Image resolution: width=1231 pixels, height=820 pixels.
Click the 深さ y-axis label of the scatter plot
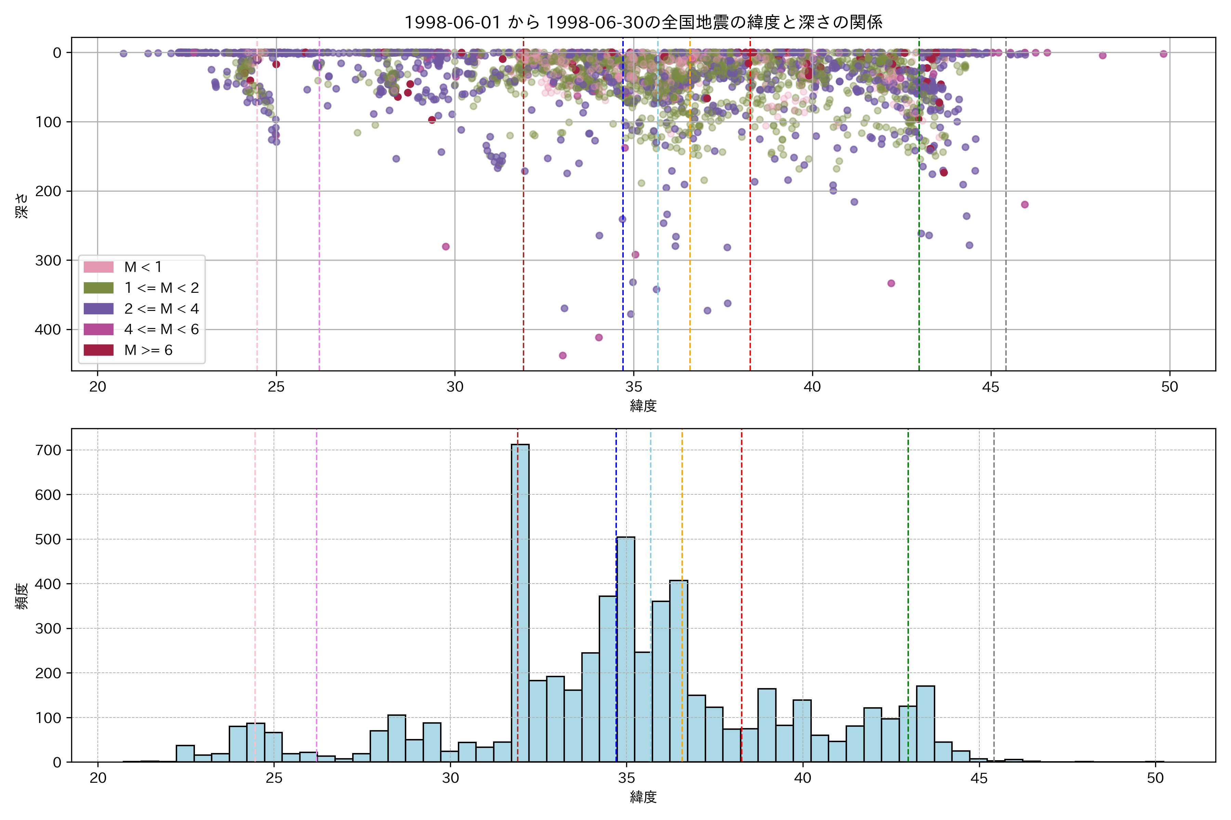[22, 206]
